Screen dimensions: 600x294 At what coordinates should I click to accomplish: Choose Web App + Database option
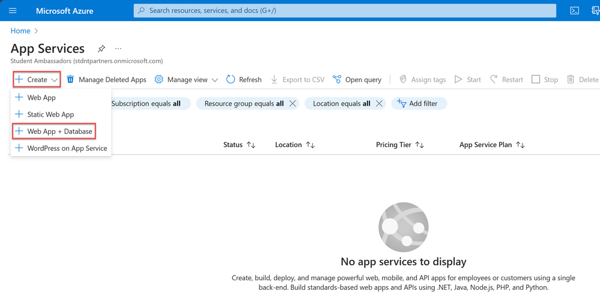pyautogui.click(x=54, y=131)
